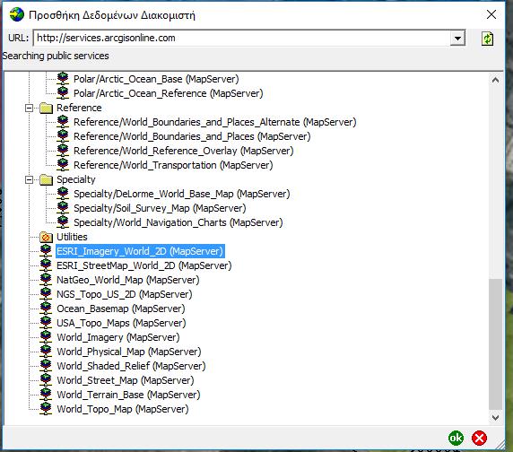
Task: Click the map server icon beside NatGeo_World_Map
Action: tap(46, 279)
